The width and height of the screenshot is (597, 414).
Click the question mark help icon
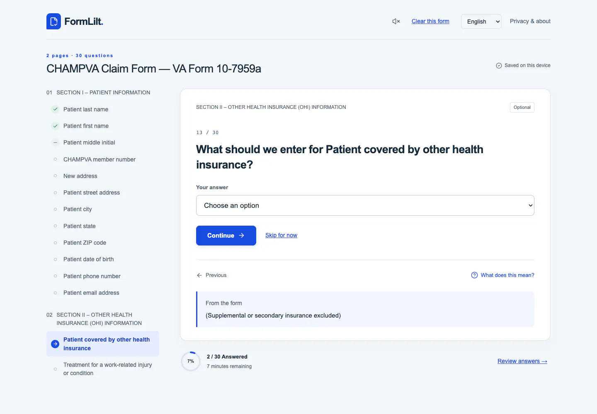pyautogui.click(x=474, y=275)
